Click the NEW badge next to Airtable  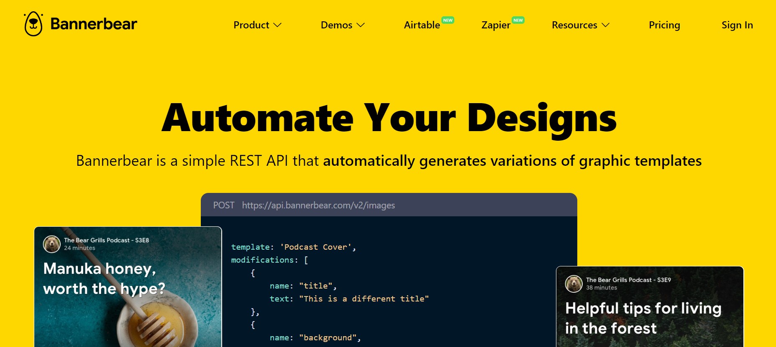click(x=448, y=20)
